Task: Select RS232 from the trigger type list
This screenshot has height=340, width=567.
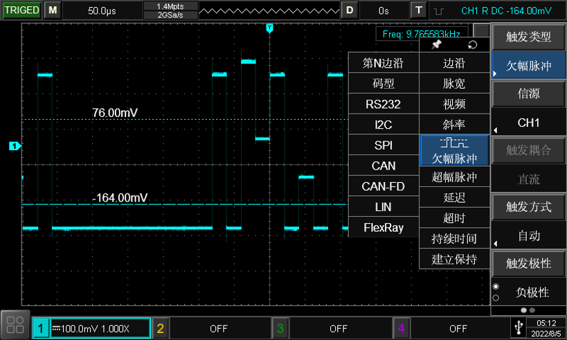Action: pyautogui.click(x=383, y=105)
